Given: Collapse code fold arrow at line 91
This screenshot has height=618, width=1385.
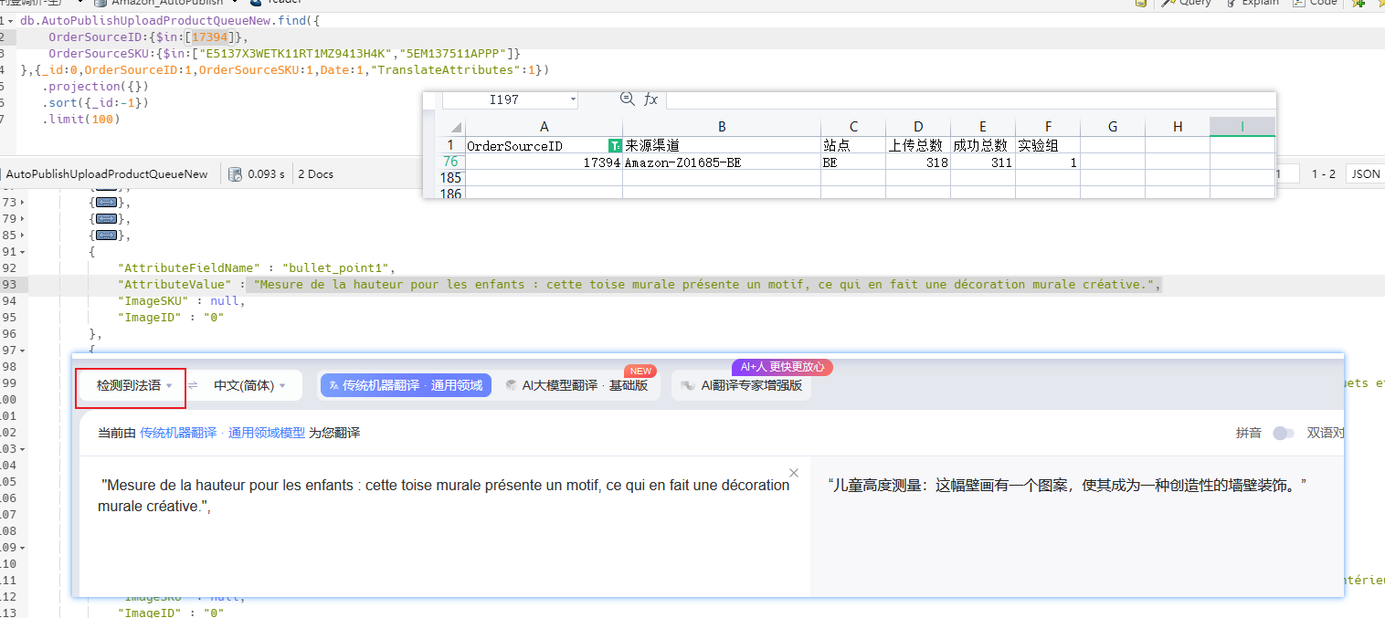Looking at the screenshot, I should coord(23,252).
